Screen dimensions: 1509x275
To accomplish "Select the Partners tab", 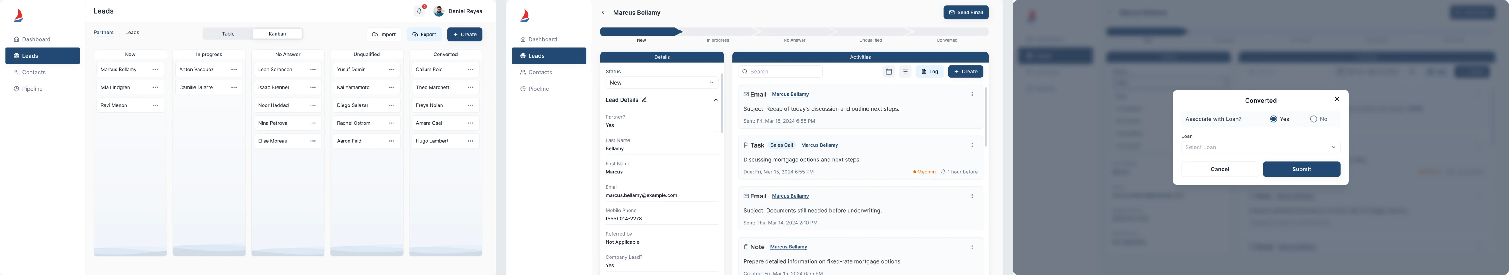I will [104, 33].
